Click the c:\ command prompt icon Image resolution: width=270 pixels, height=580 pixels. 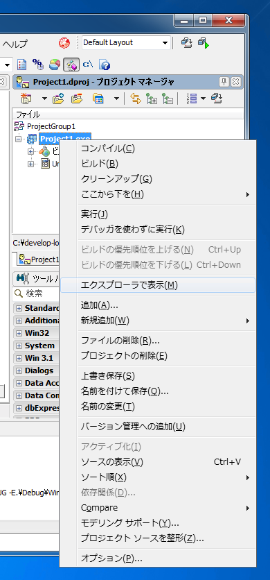88,65
